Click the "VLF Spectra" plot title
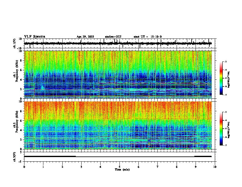Viewport: 242px width, 187px height. 35,37
